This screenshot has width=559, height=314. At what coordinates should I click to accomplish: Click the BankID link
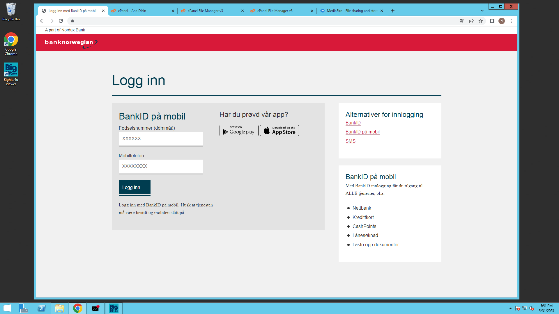pyautogui.click(x=353, y=123)
